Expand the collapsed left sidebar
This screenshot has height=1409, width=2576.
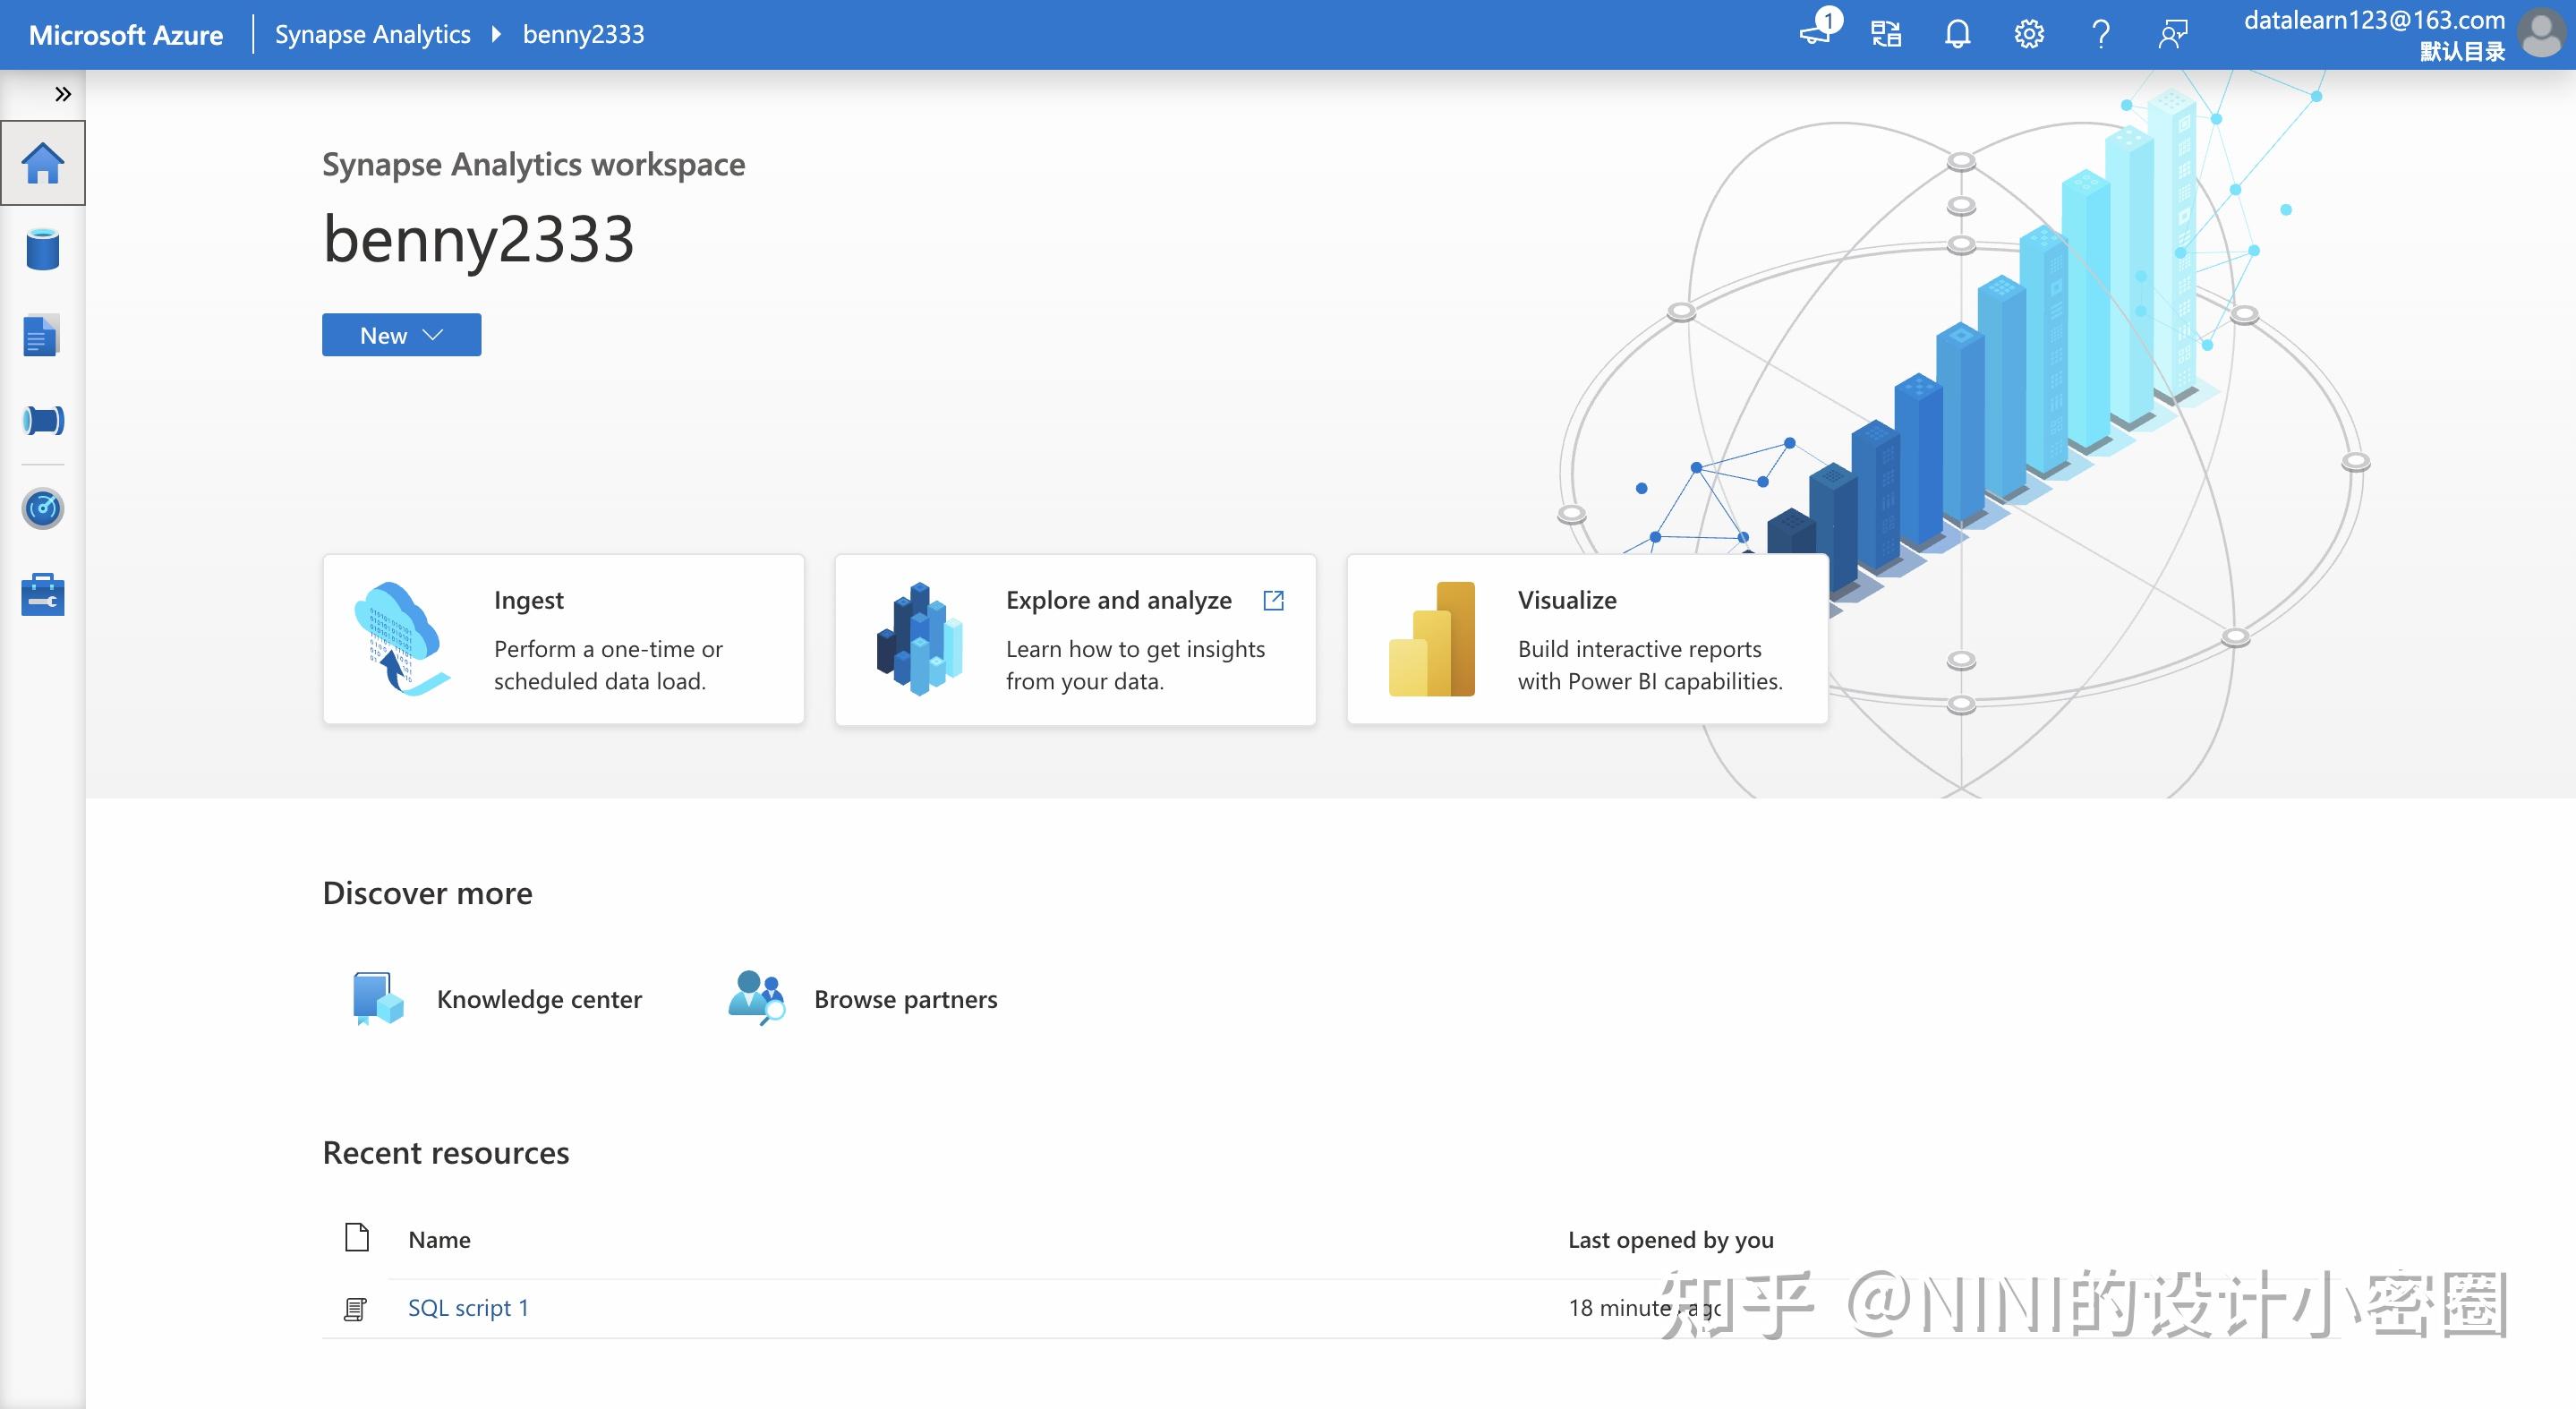(x=63, y=93)
